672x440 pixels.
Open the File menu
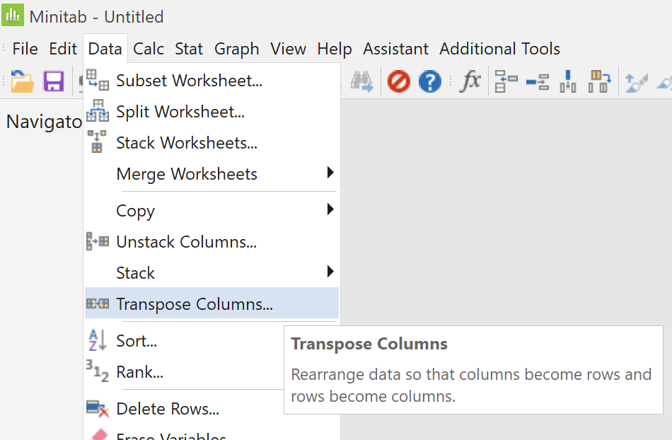[x=25, y=49]
